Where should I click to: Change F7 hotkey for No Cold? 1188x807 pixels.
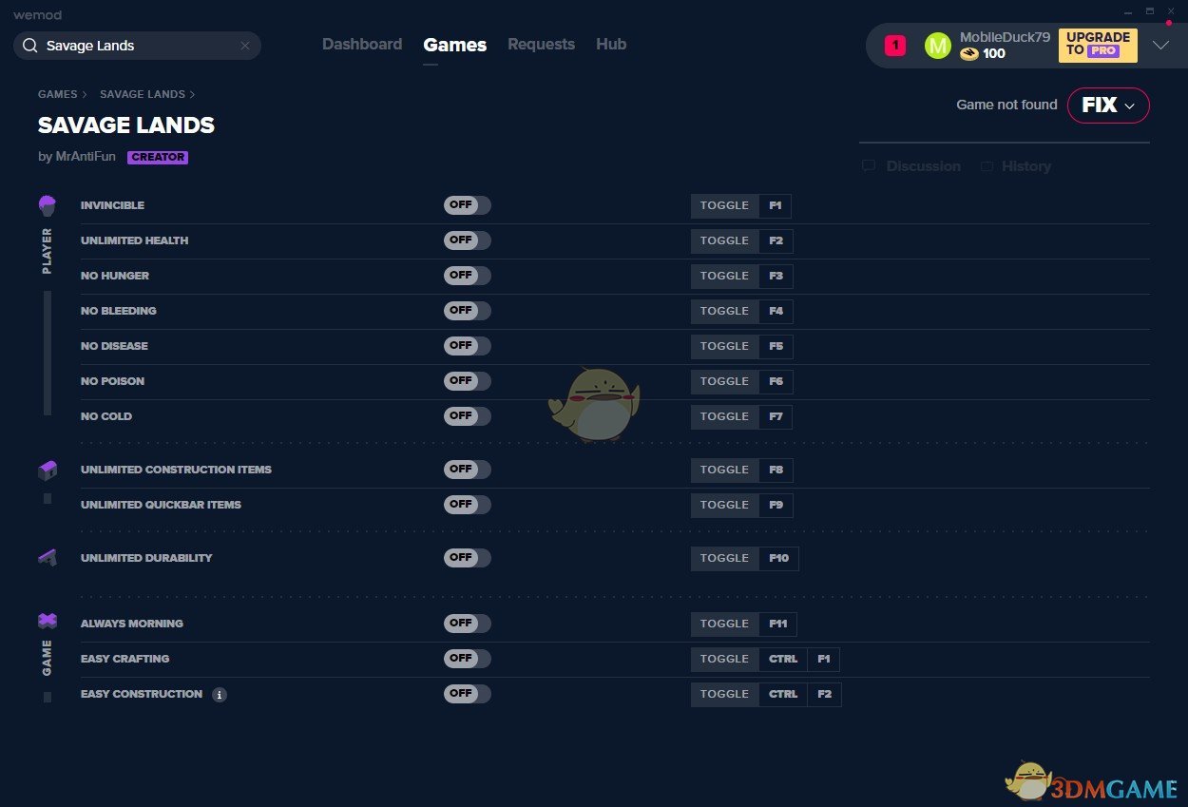point(776,416)
